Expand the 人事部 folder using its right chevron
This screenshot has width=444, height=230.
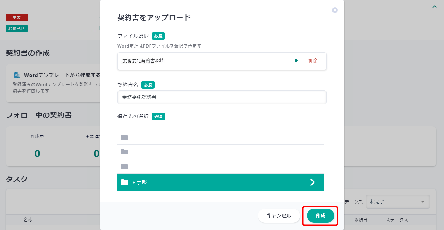pos(313,182)
